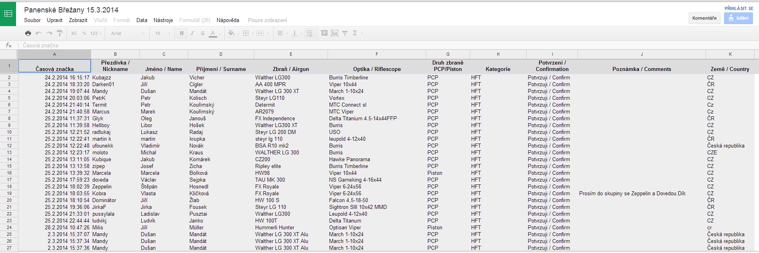759x253 pixels.
Task: Click the PŘIHLÁSIT SE sign-in link
Action: point(739,8)
